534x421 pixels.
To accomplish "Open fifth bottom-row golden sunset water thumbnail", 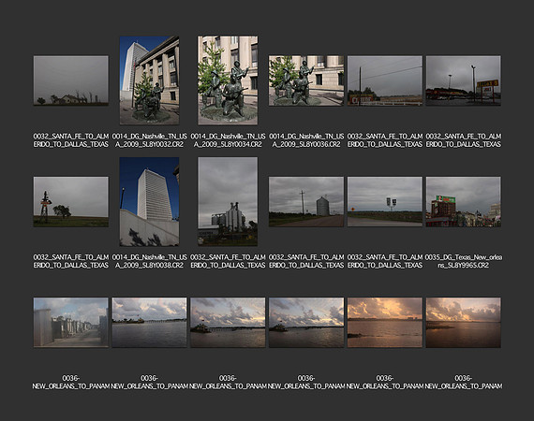I will click(x=385, y=323).
